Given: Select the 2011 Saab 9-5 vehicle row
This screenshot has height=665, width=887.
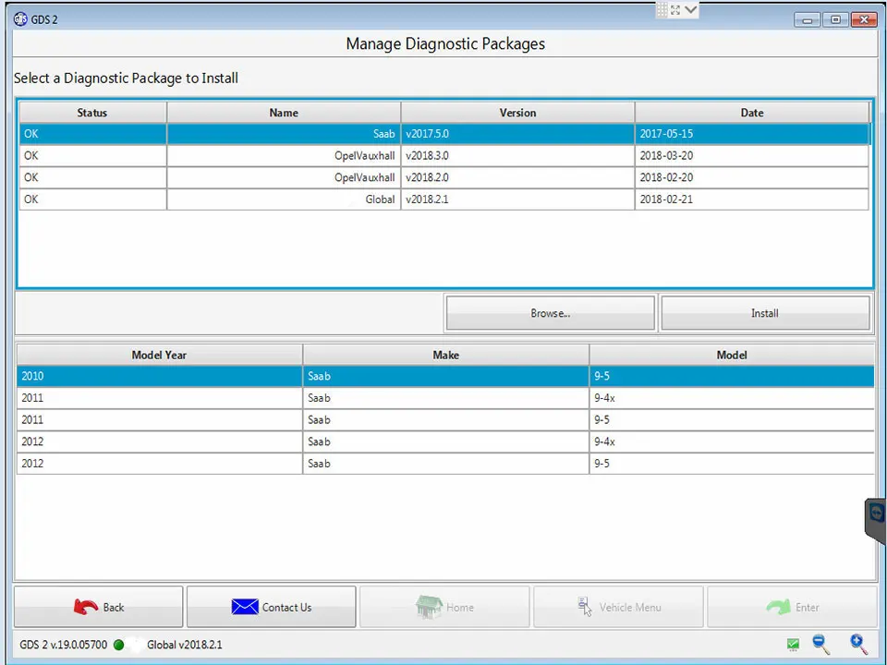Looking at the screenshot, I should click(x=445, y=419).
